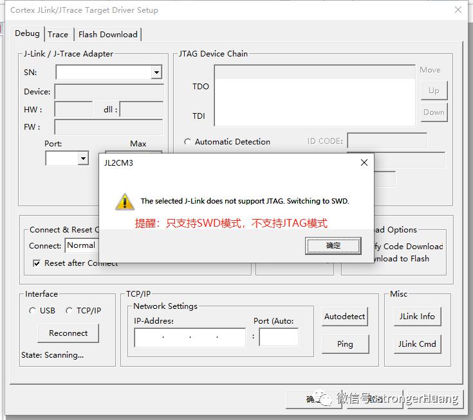473x420 pixels.
Task: Click the Up button under Move
Action: (x=434, y=91)
